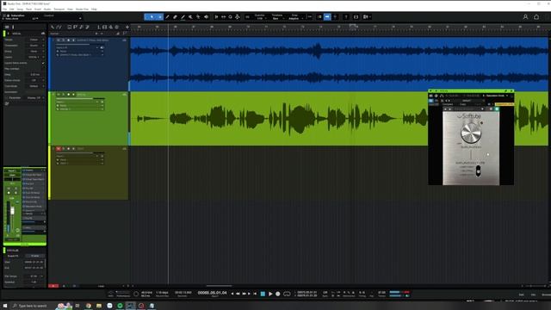Enable input monitoring on the blue track
The height and width of the screenshot is (310, 551).
(x=73, y=40)
